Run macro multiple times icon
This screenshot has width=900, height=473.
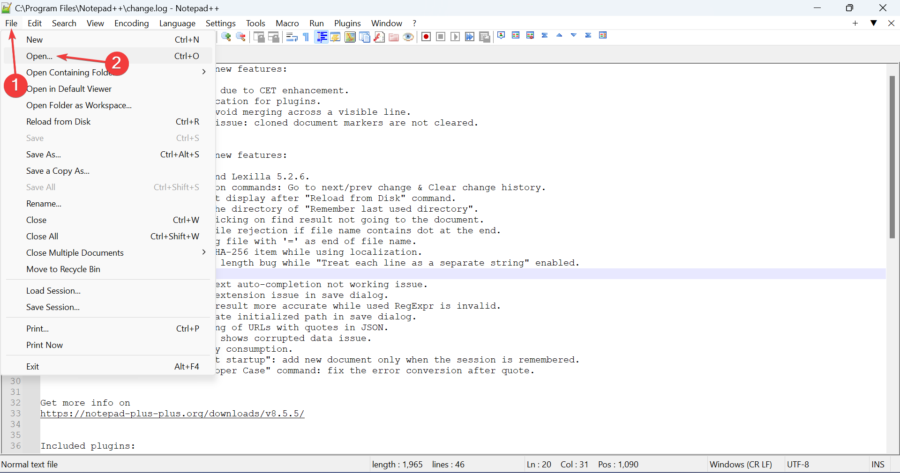point(470,37)
